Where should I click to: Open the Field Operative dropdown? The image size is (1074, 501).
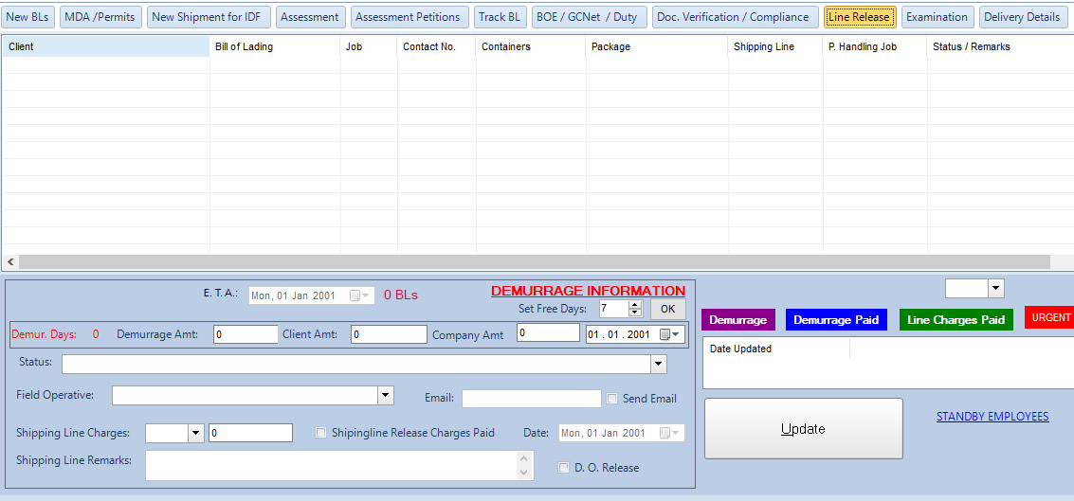click(x=385, y=396)
